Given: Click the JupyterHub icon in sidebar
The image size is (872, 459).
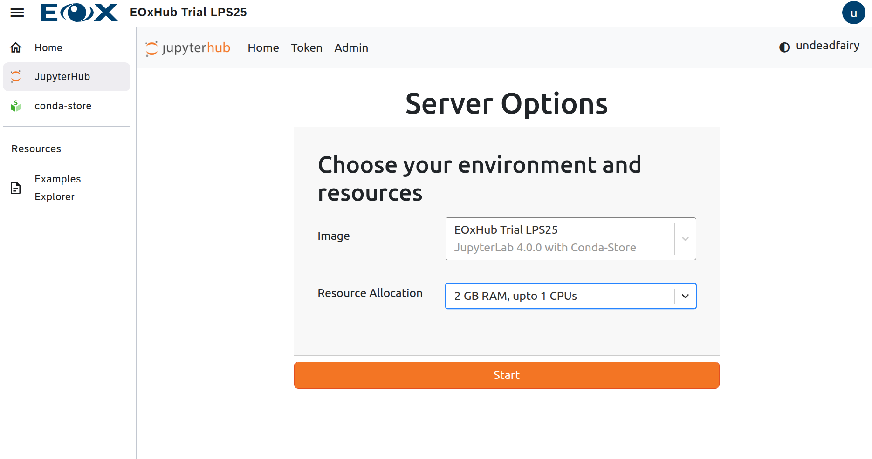Looking at the screenshot, I should coord(16,76).
